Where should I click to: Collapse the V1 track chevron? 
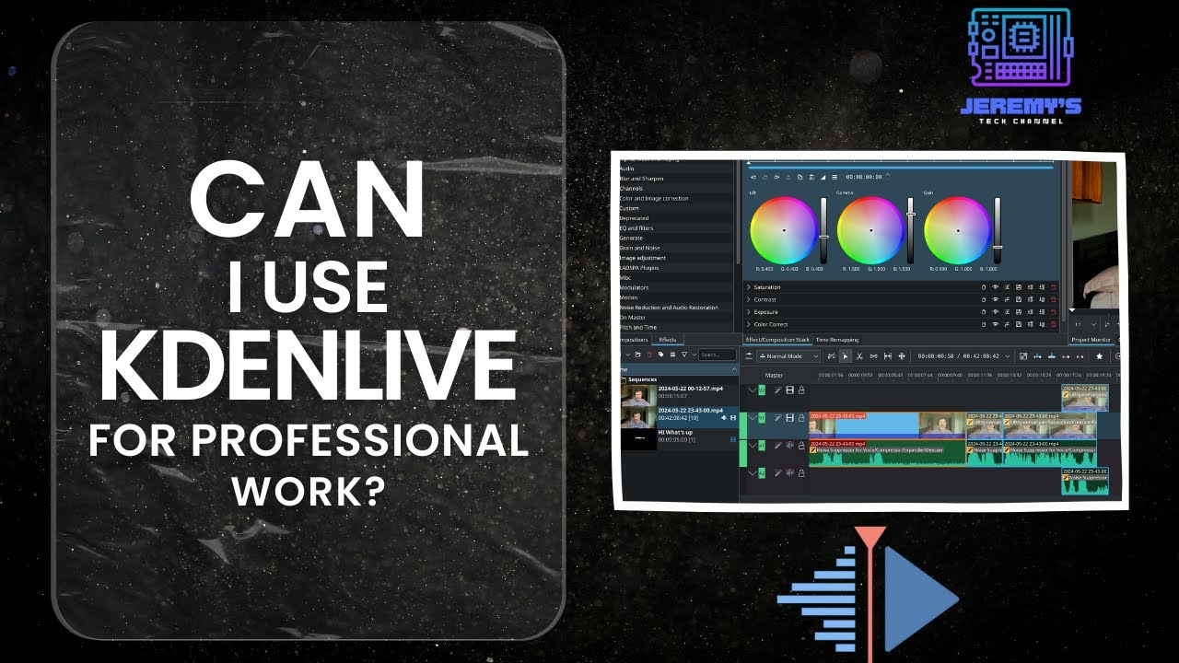[753, 418]
